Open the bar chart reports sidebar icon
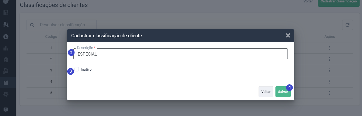 click(6, 48)
